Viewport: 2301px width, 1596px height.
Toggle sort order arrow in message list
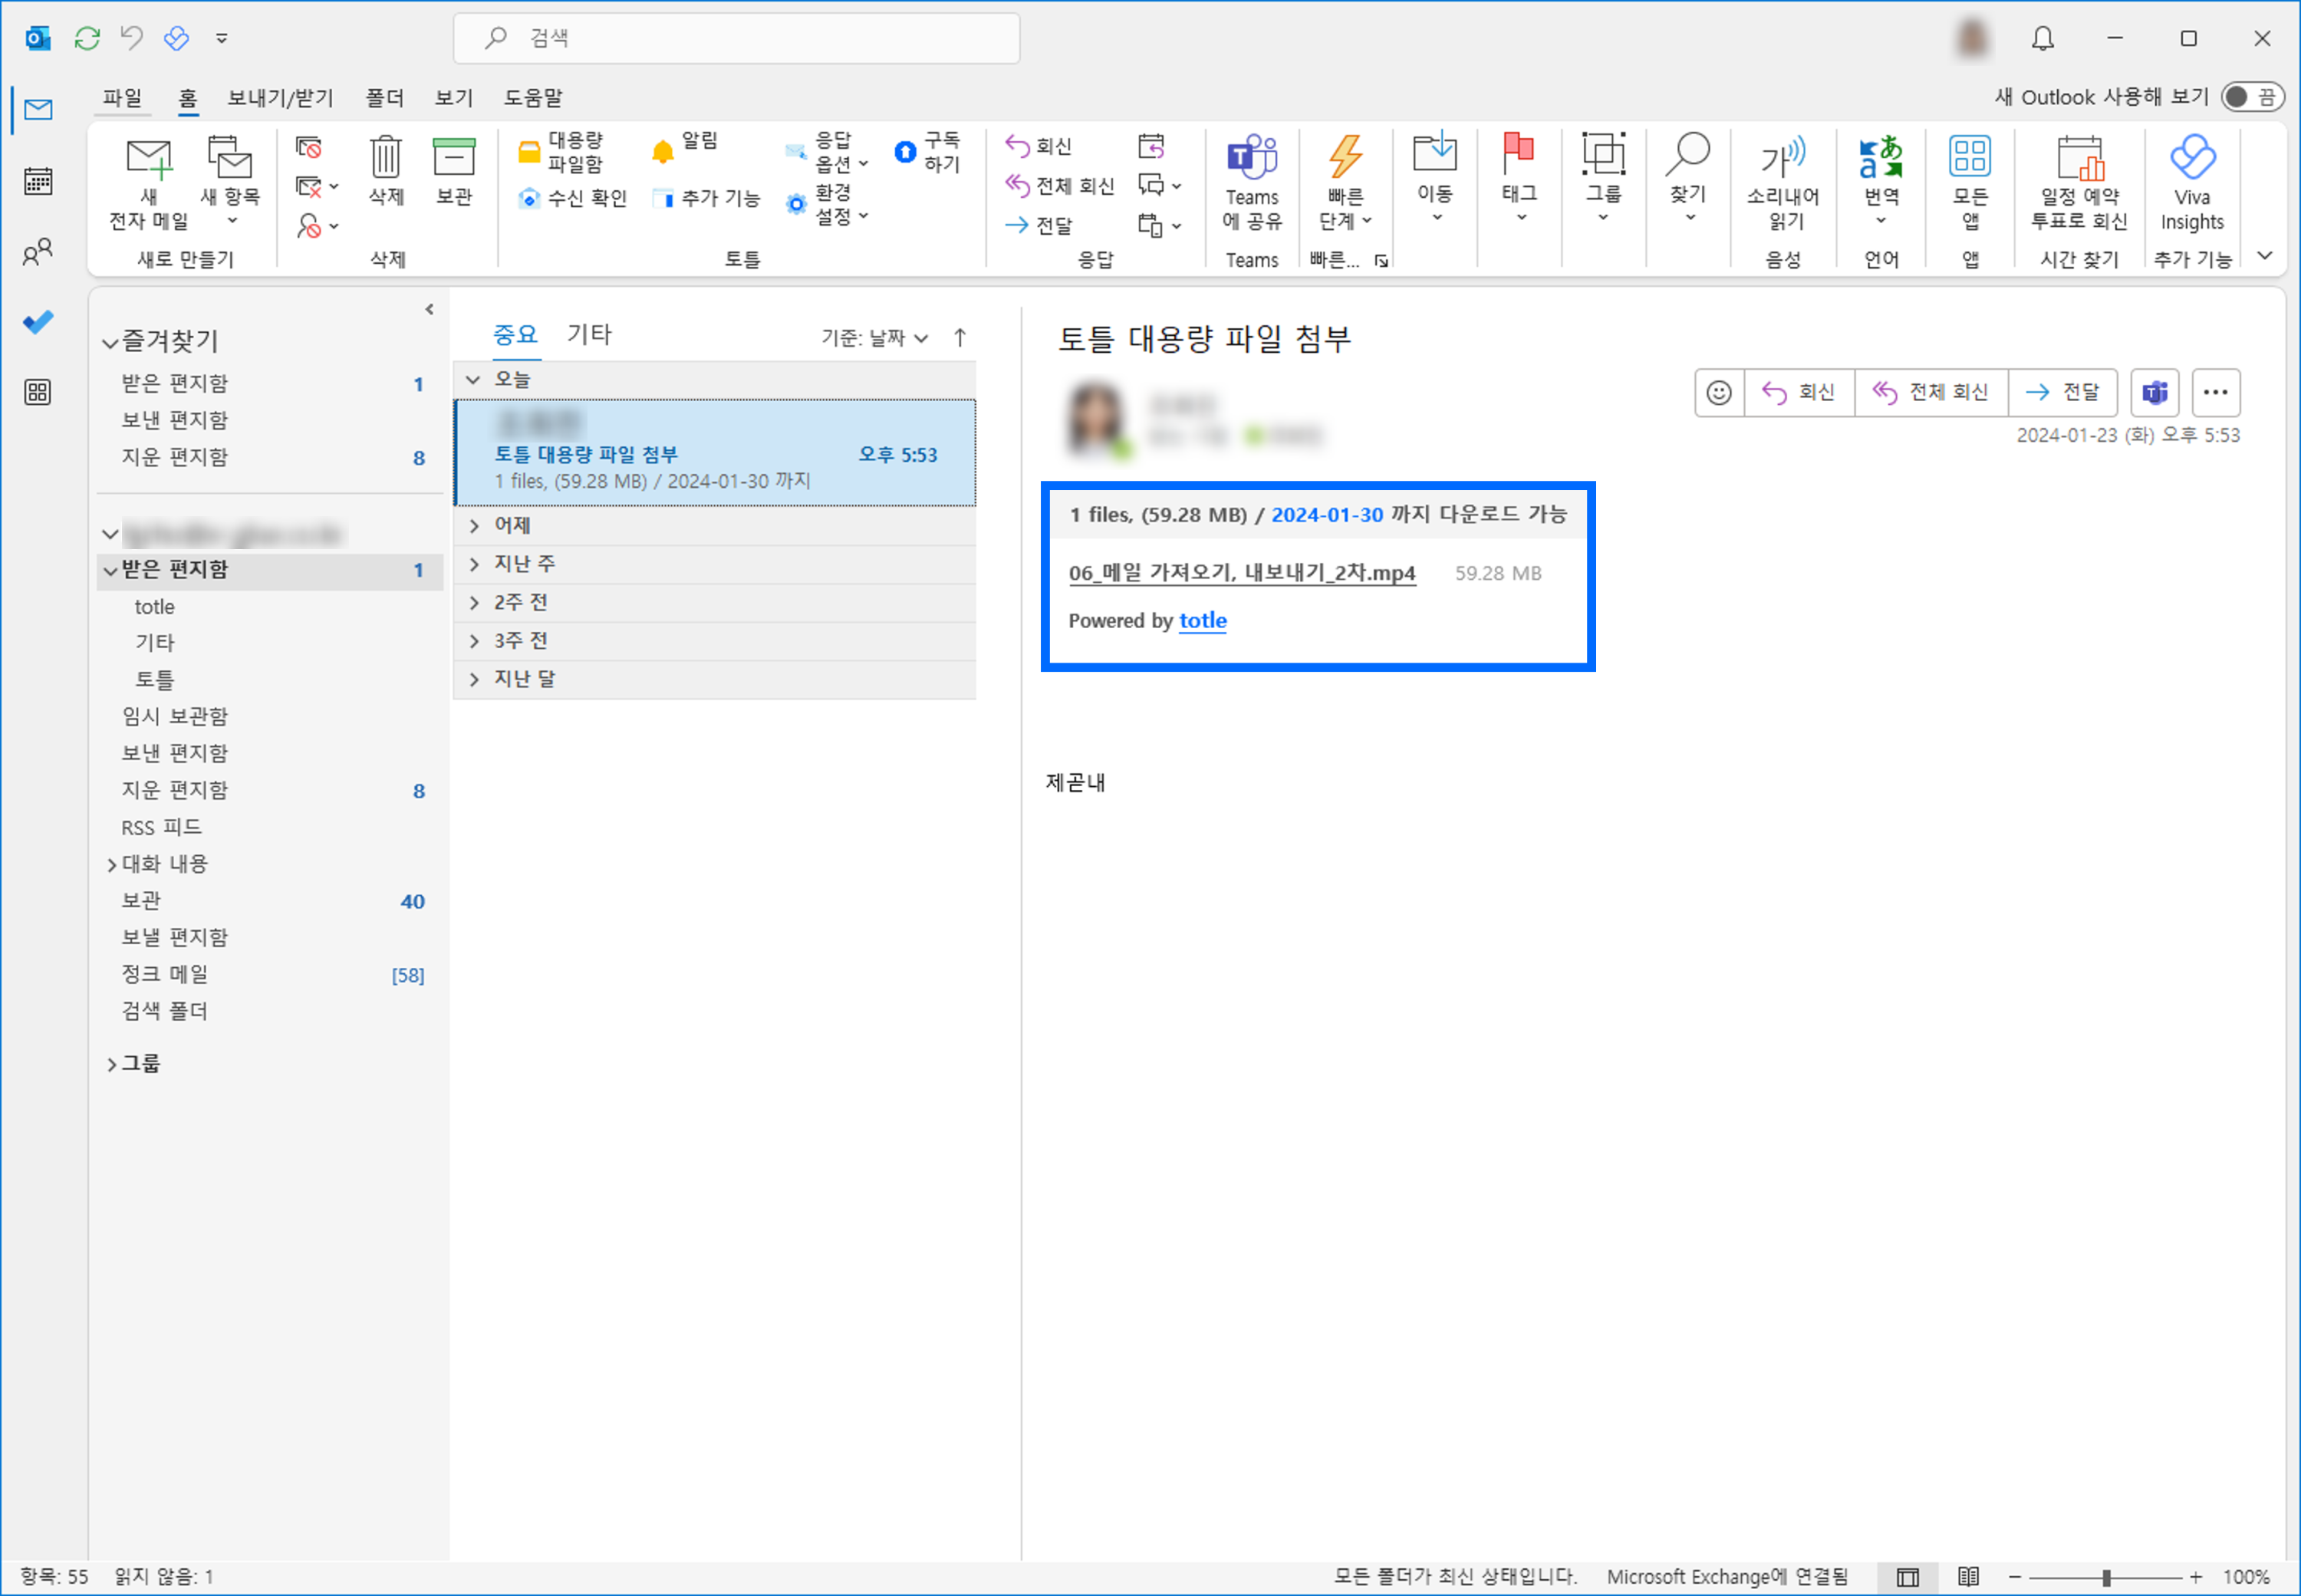click(x=960, y=338)
